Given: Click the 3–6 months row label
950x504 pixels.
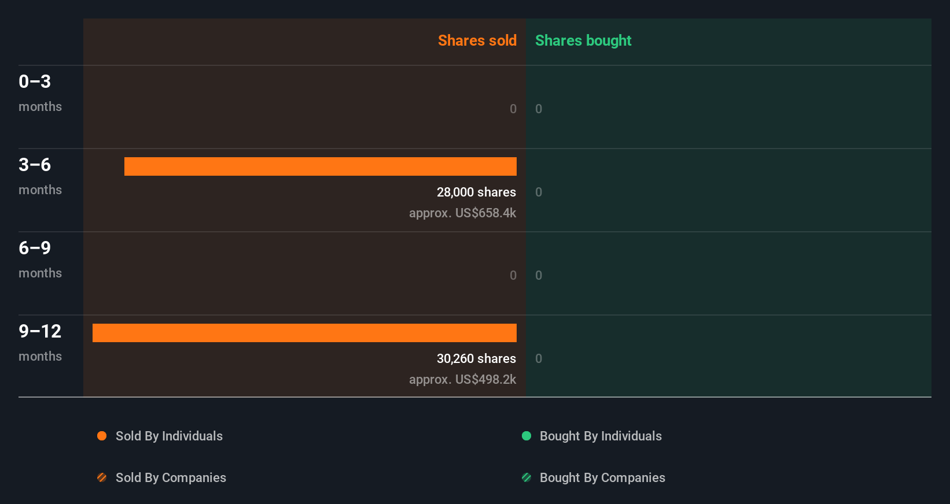Looking at the screenshot, I should (x=40, y=176).
